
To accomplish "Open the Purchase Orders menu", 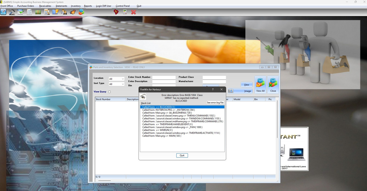I will (x=26, y=6).
